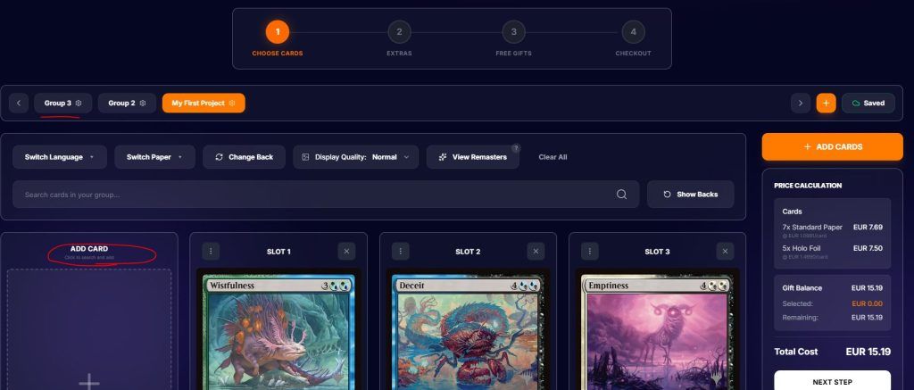Click the plus in the empty add-card area
The image size is (914, 390).
88,382
